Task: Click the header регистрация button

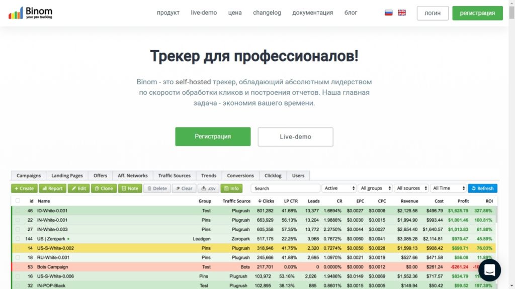Action: click(x=477, y=13)
